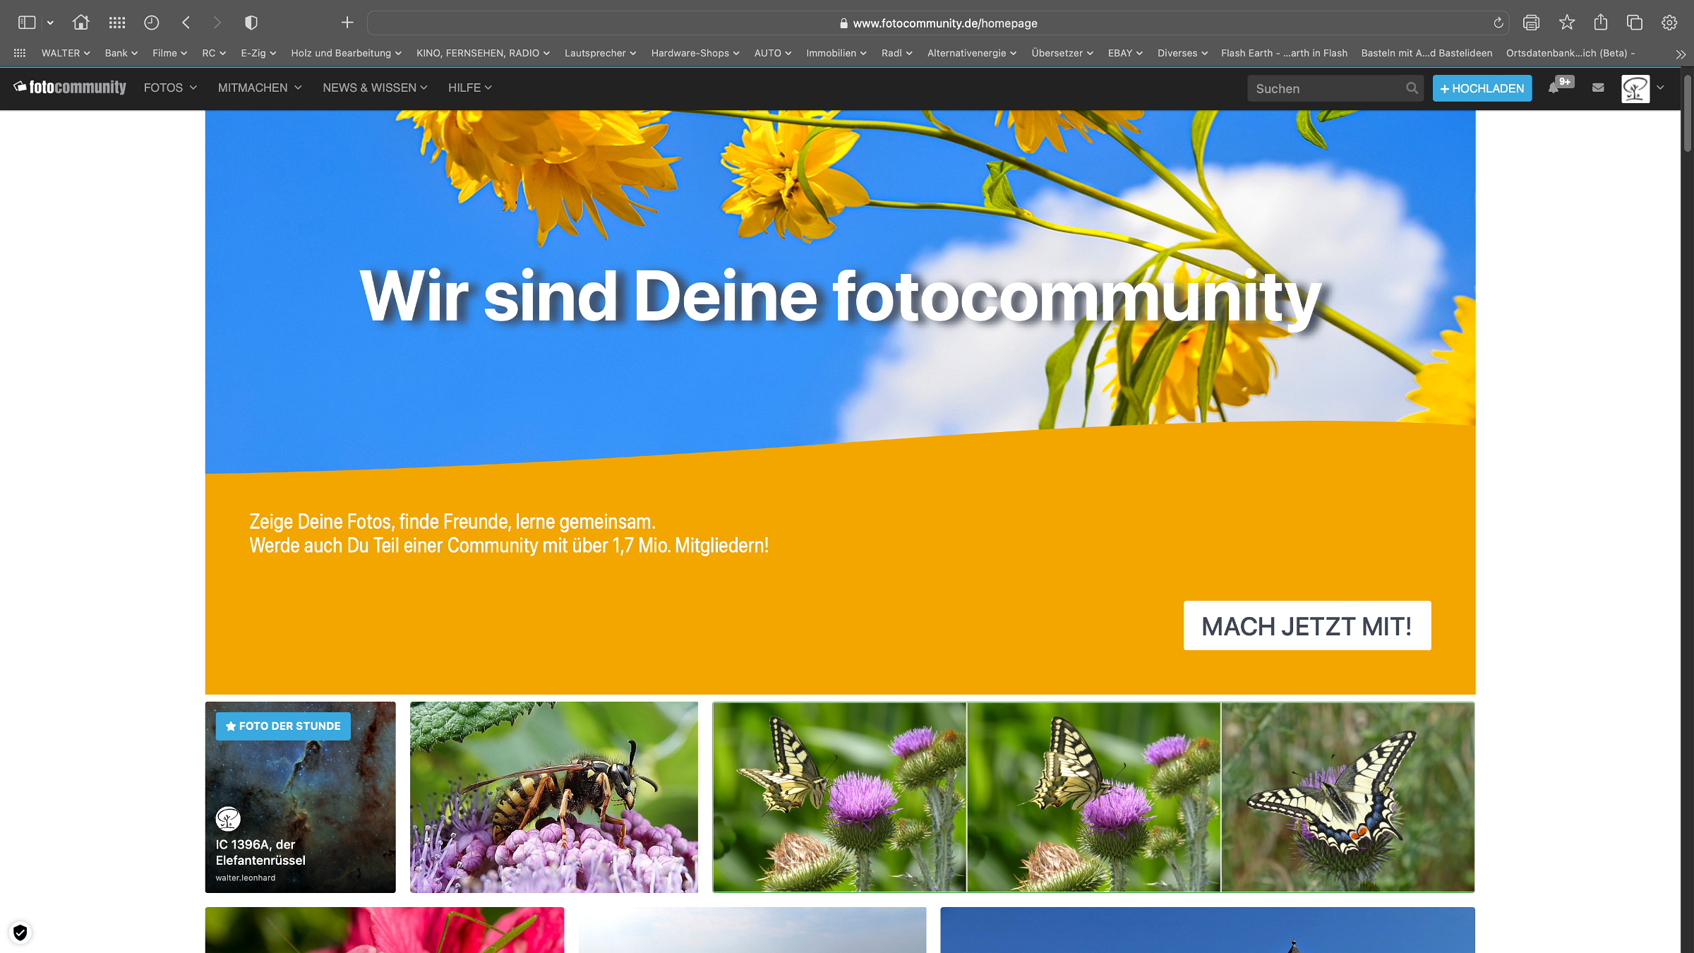Click the share icon in toolbar
This screenshot has width=1694, height=953.
tap(1601, 23)
